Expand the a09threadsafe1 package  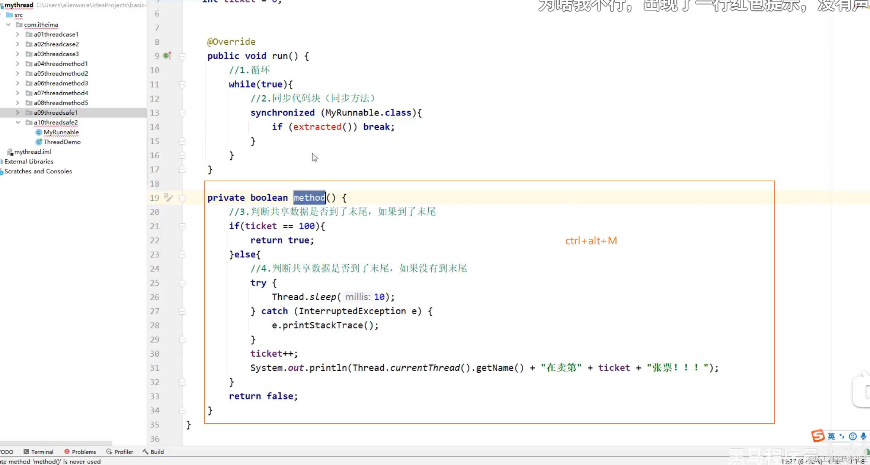(17, 112)
